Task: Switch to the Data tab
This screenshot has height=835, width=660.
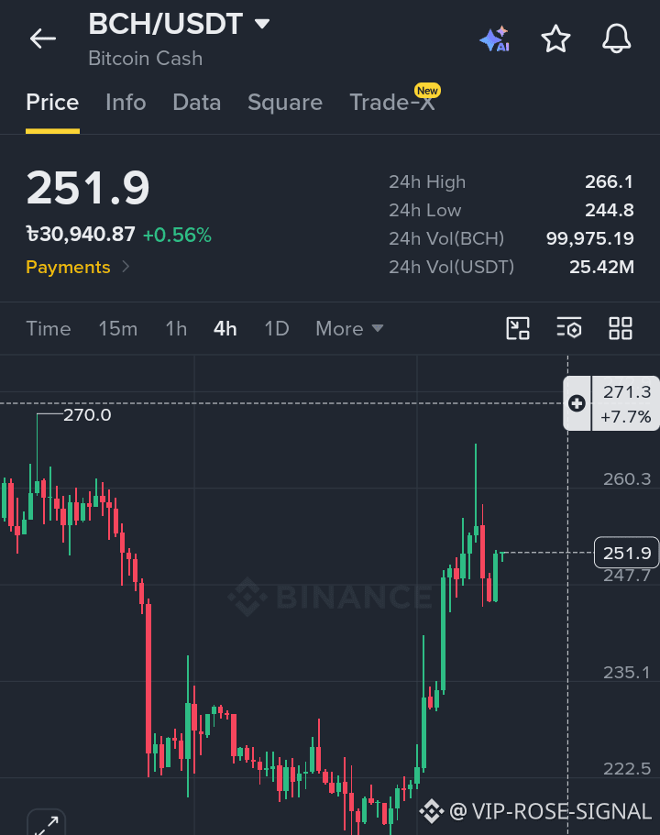Action: tap(196, 103)
